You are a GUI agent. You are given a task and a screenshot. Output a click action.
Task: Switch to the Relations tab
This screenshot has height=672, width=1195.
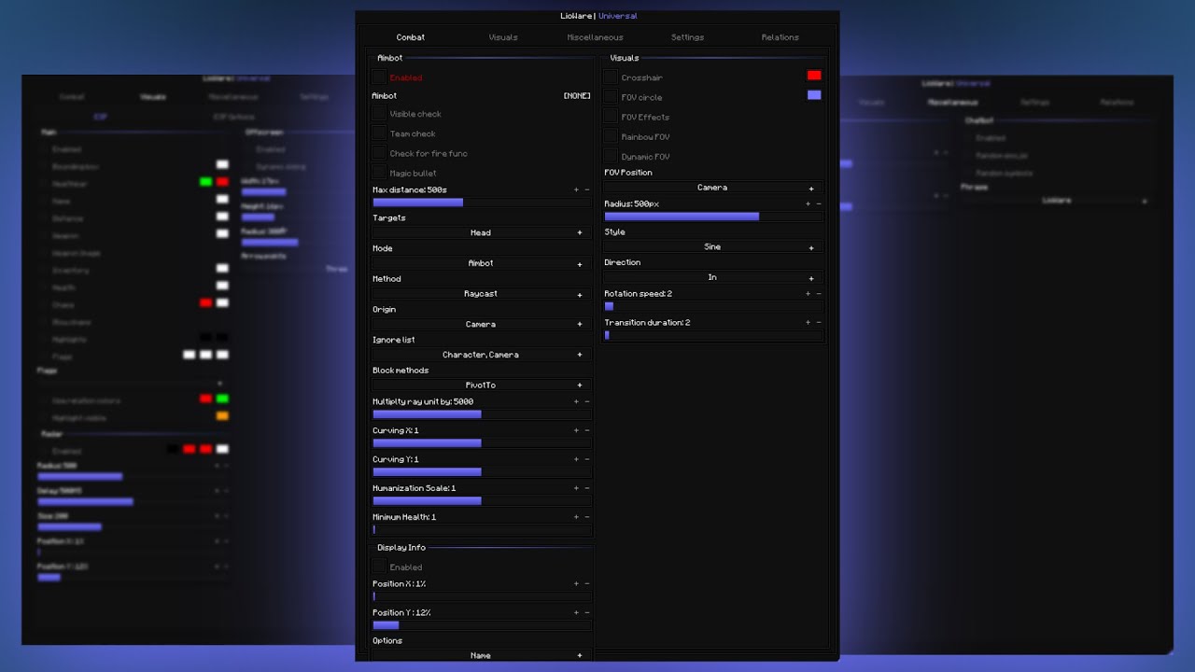(780, 37)
